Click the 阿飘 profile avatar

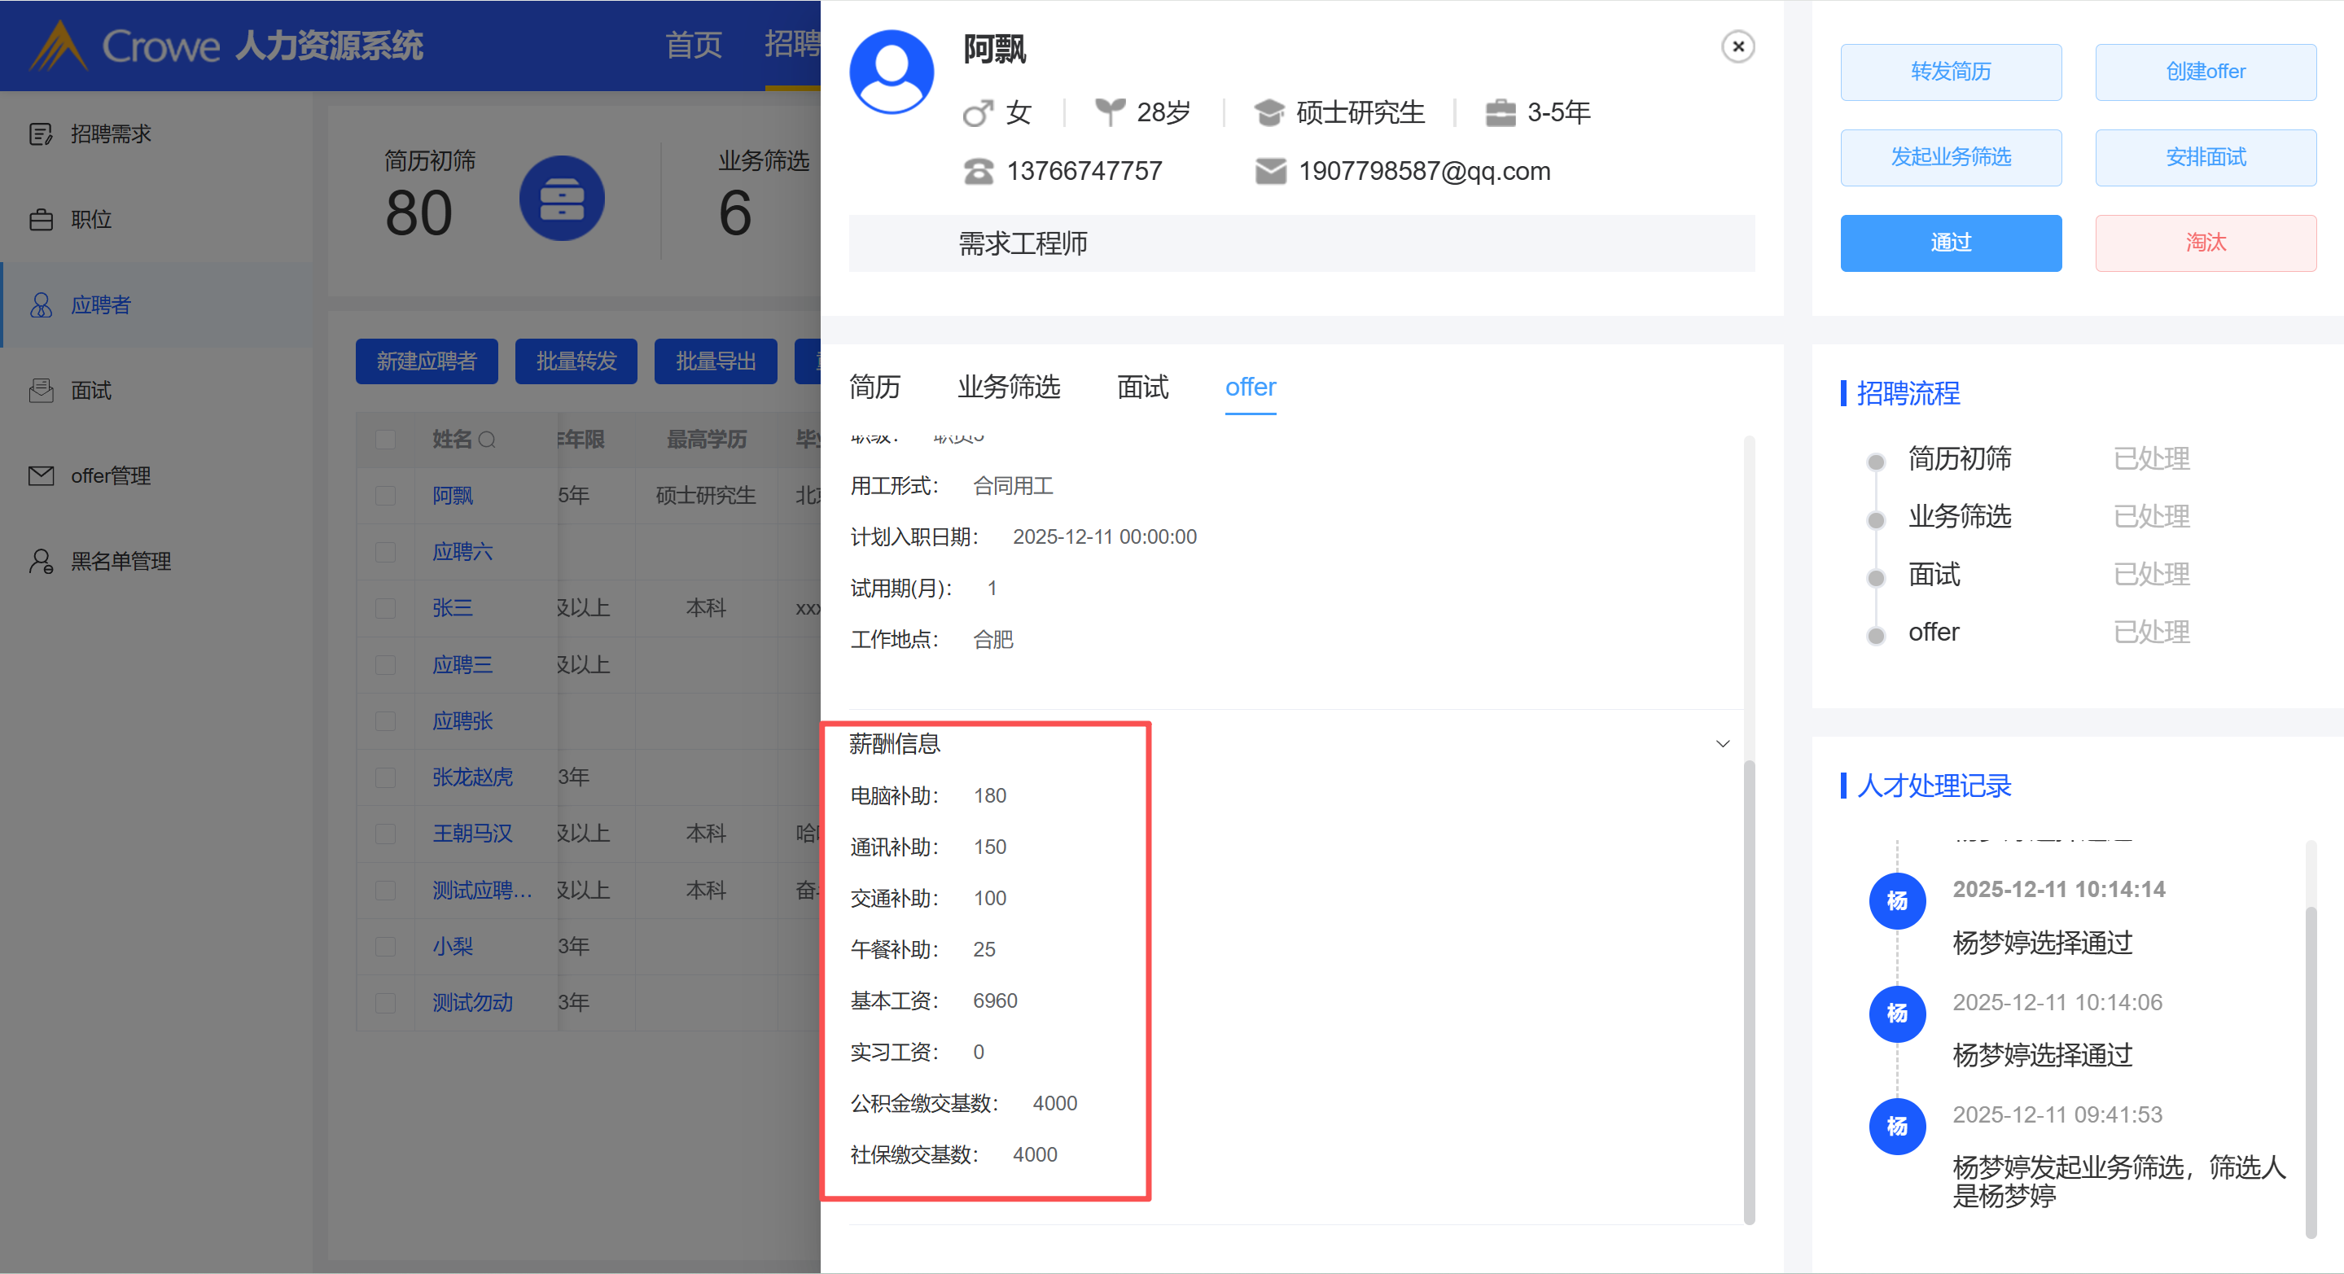point(891,72)
